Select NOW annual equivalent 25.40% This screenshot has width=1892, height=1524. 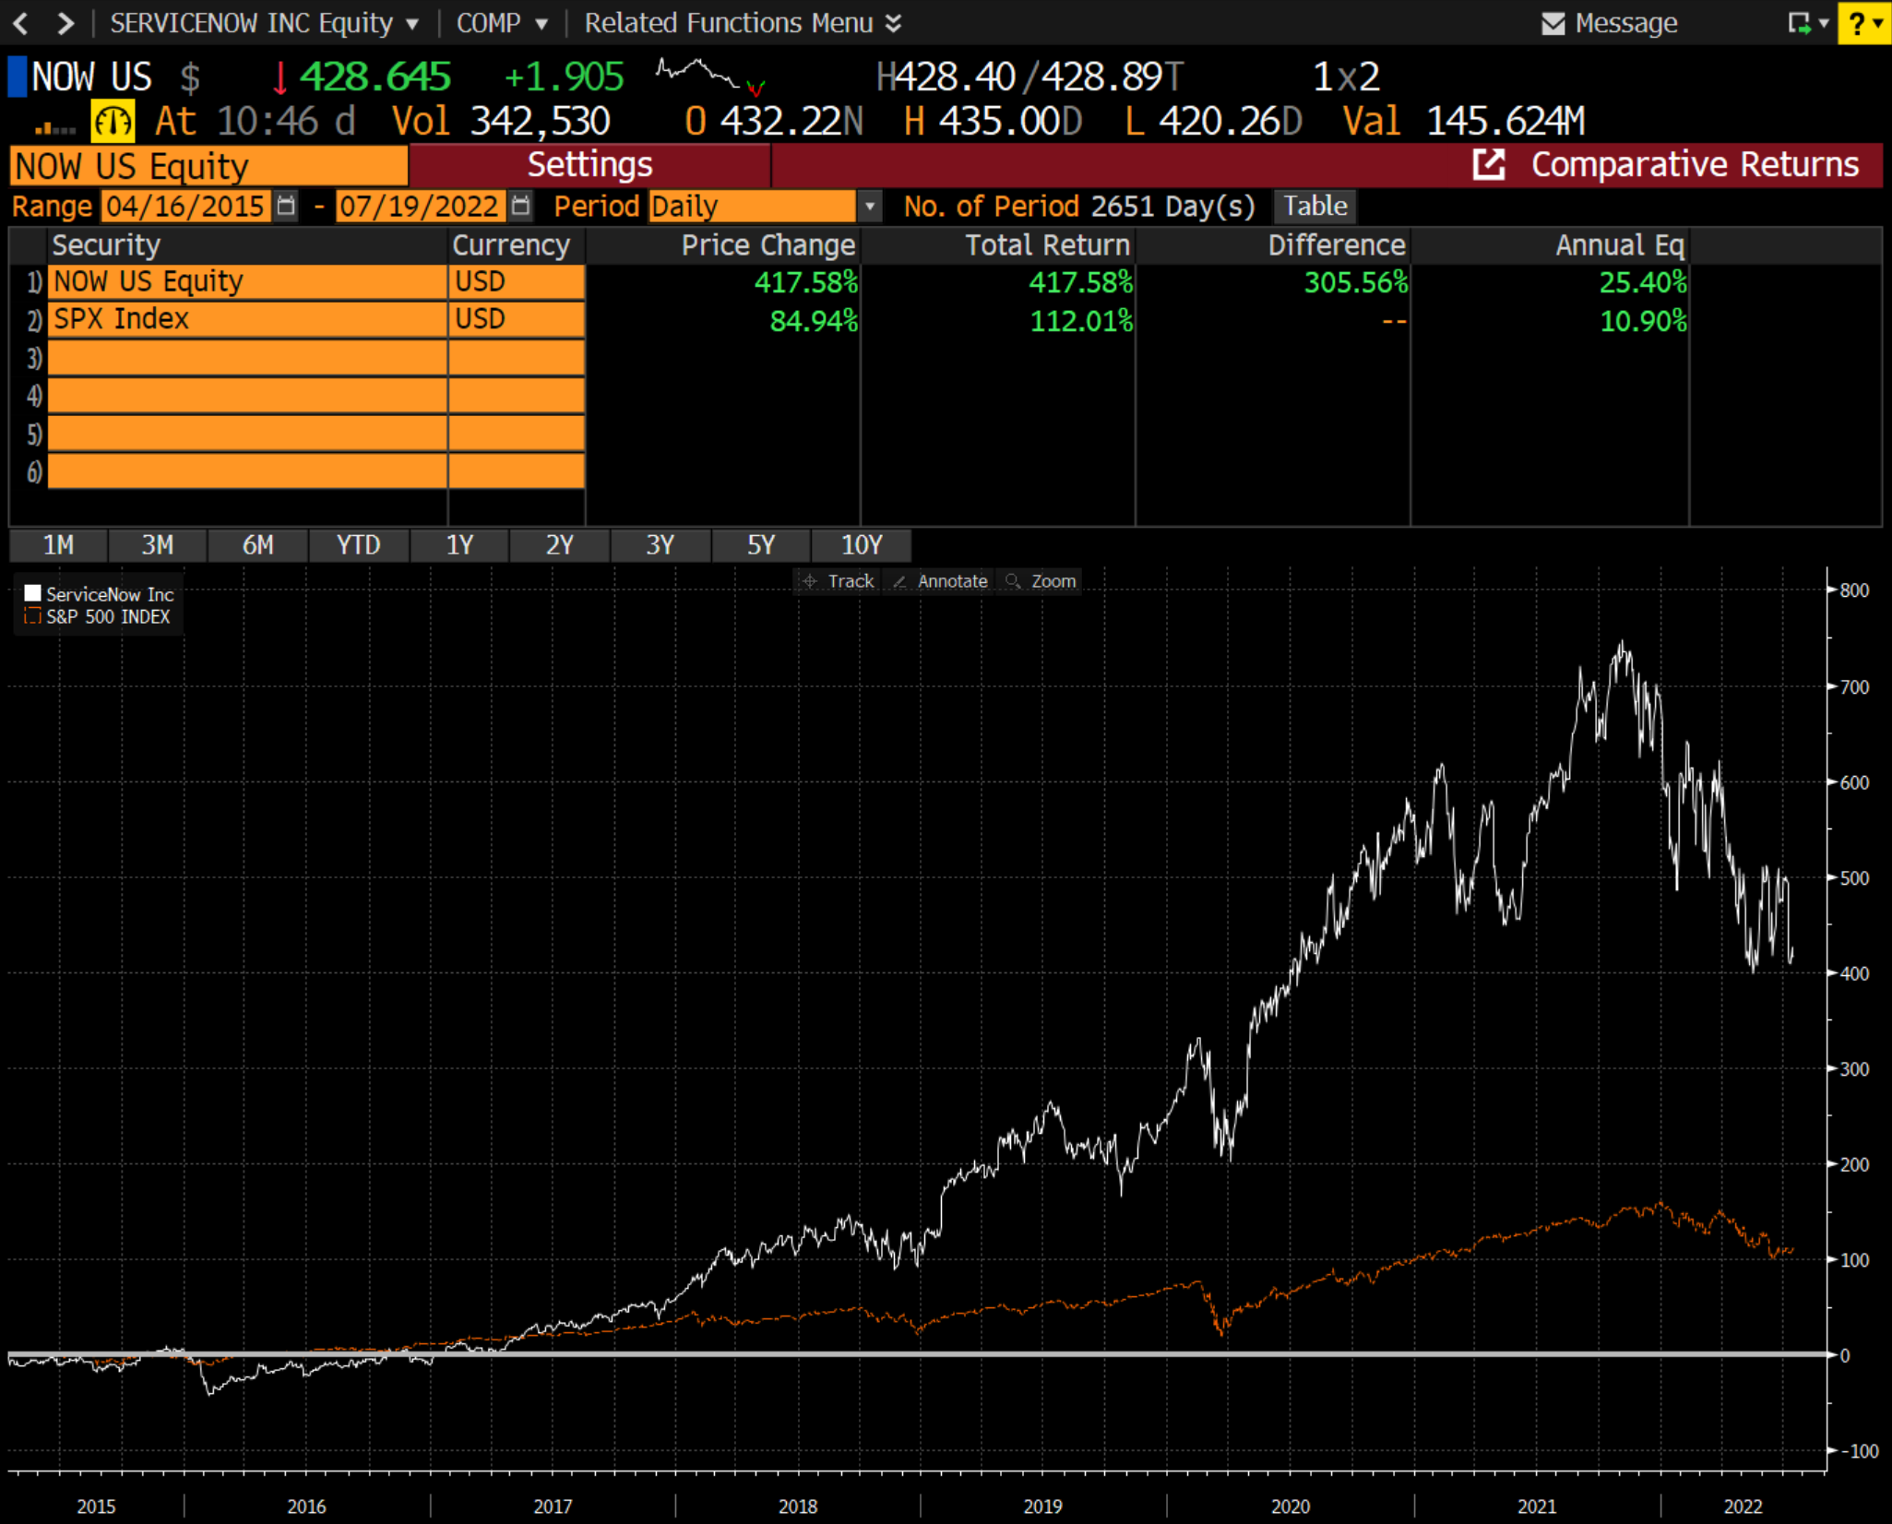pyautogui.click(x=1642, y=282)
